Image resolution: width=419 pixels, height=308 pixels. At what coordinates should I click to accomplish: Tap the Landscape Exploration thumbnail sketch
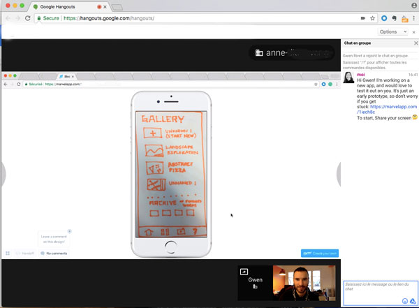[x=154, y=151]
